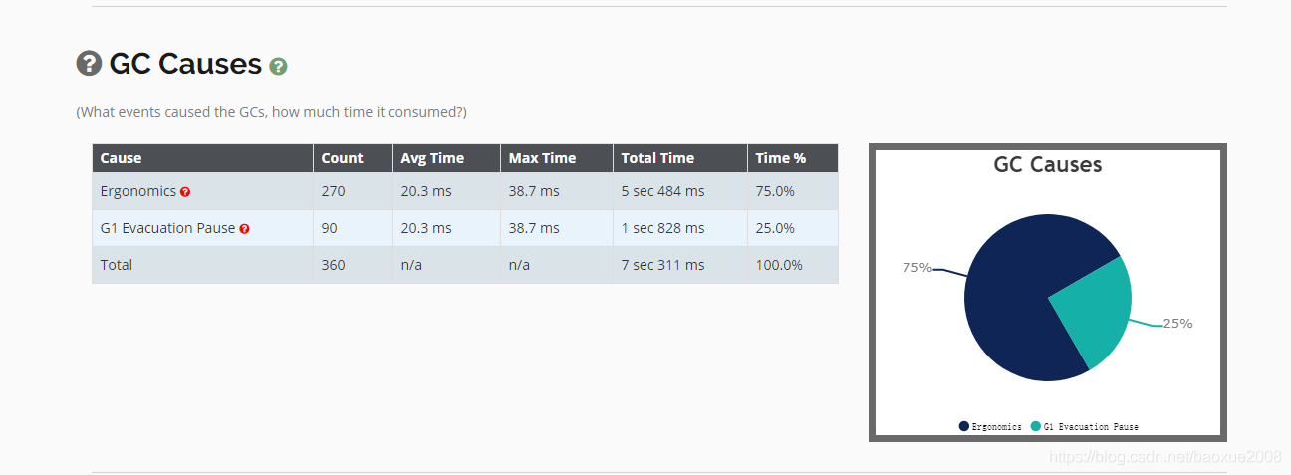
Task: Select the dark blue Ergonomics pie slice
Action: 1006,309
